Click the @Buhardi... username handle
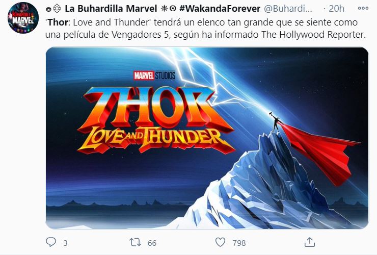Screen dimensions: 377x255 pyautogui.click(x=288, y=9)
